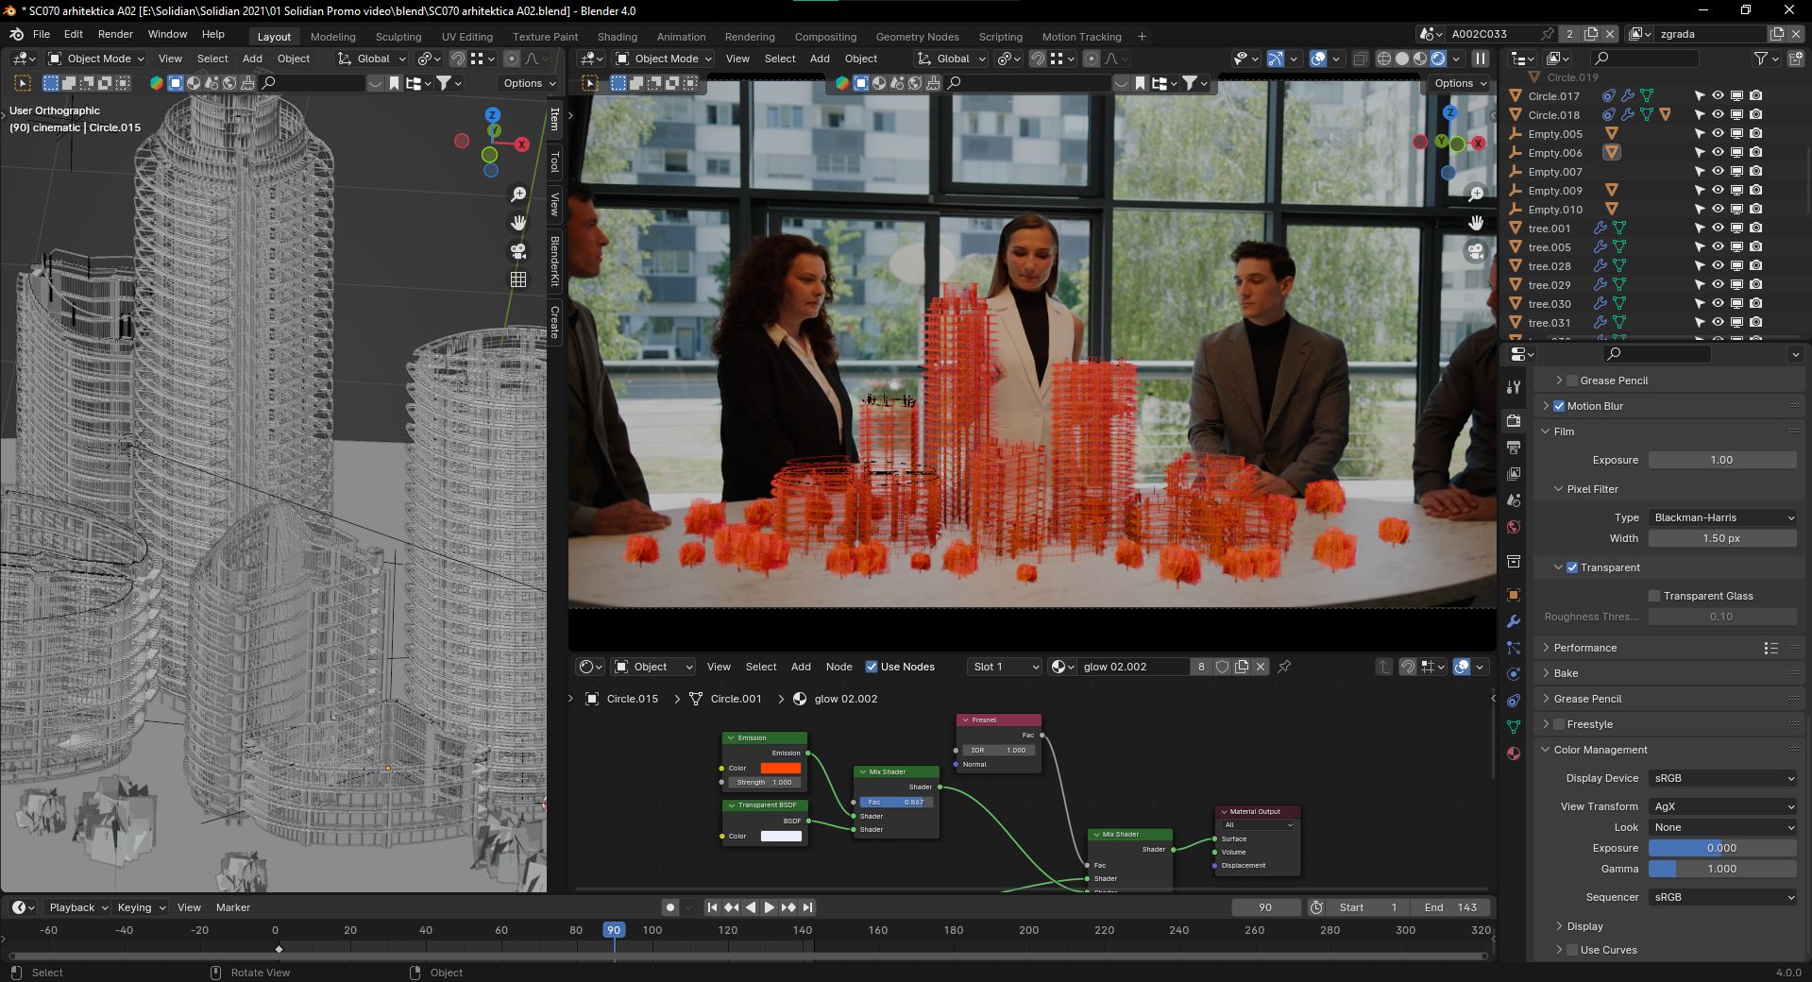Switch perspective/orthographic using left viewport grid icon
This screenshot has height=982, width=1812.
tap(518, 279)
